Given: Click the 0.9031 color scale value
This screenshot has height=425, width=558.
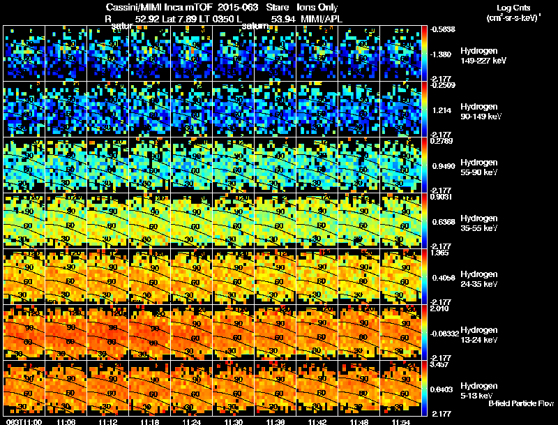Looking at the screenshot, I should (x=442, y=197).
